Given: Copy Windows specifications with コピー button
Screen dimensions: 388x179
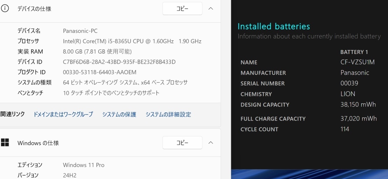Looking at the screenshot, I should [x=182, y=143].
